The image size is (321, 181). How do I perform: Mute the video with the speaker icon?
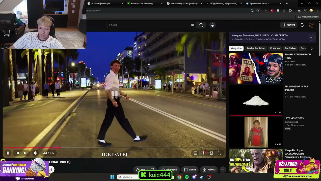[x=35, y=153]
